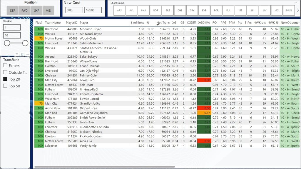Screen dimensions: 301x169
Task: Expand the Short Name slicer chevron
Action: pyautogui.click(x=296, y=3)
